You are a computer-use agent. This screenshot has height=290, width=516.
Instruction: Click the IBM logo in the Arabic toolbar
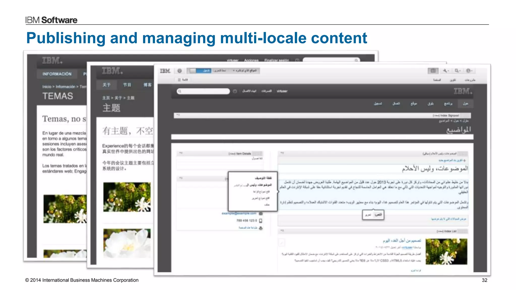[165, 71]
